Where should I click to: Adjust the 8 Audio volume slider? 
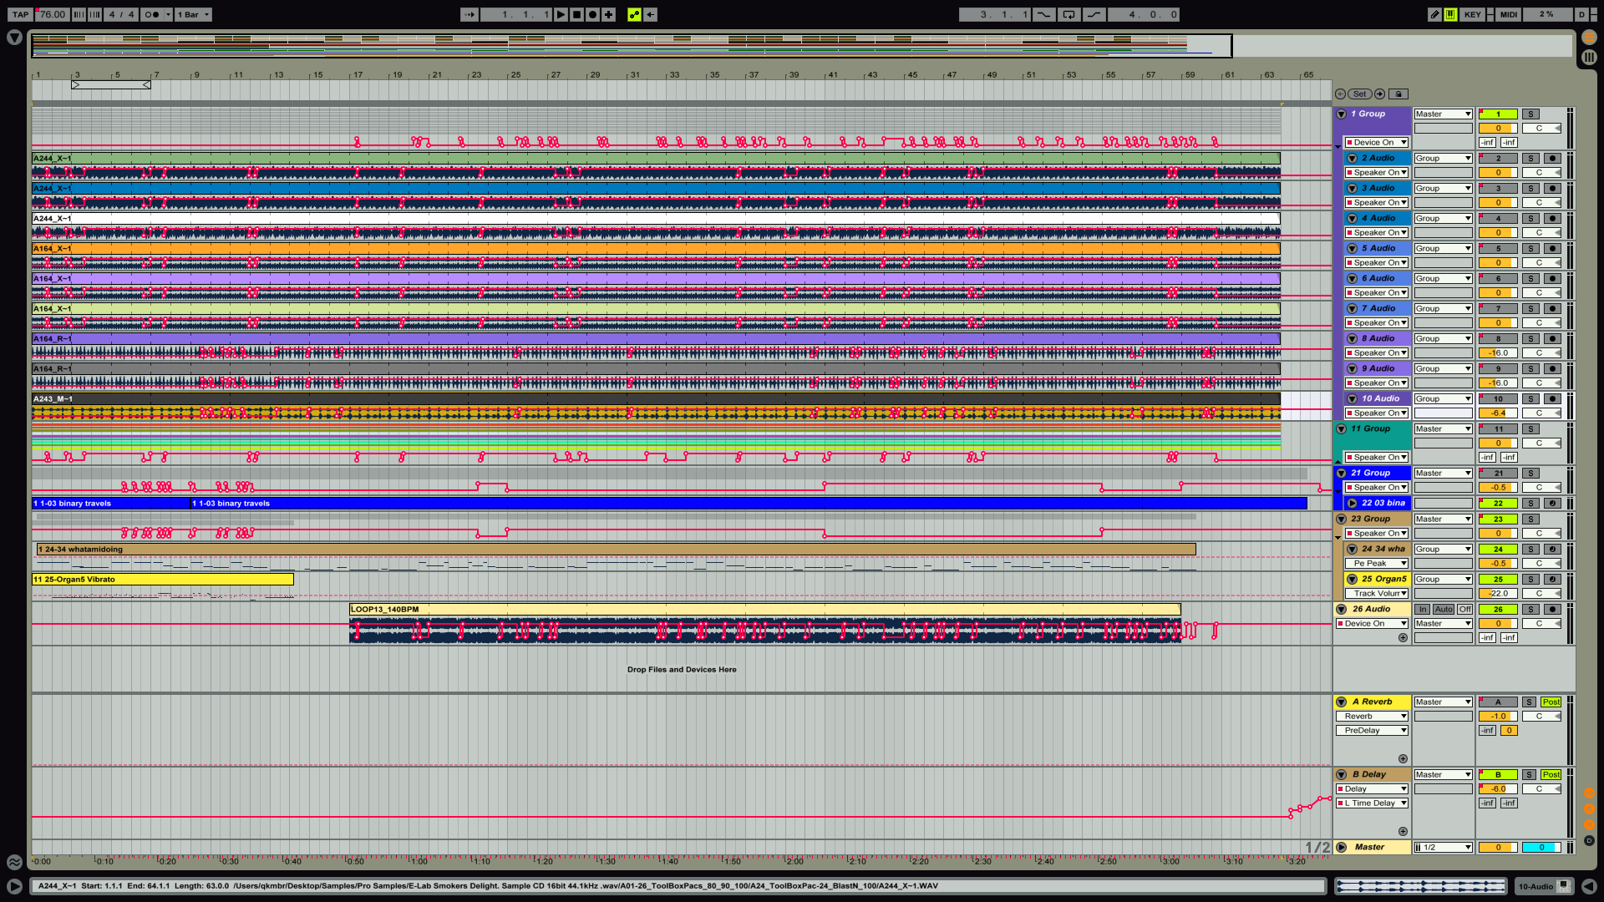(x=1498, y=353)
